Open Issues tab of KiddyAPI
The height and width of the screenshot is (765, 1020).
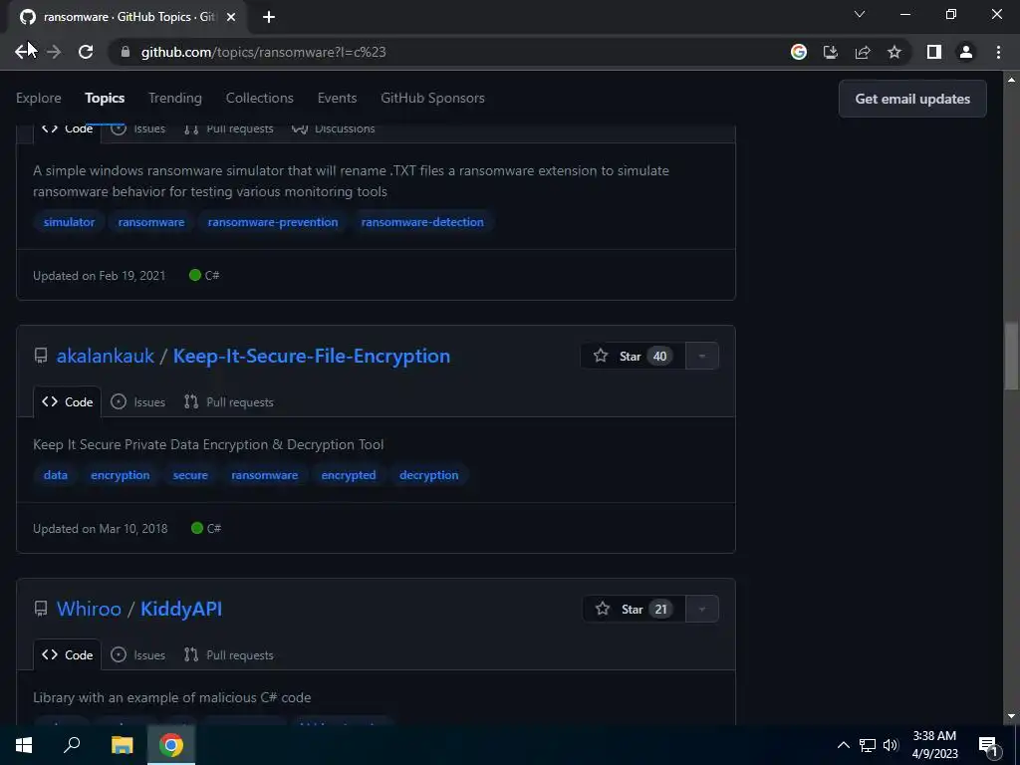[137, 655]
